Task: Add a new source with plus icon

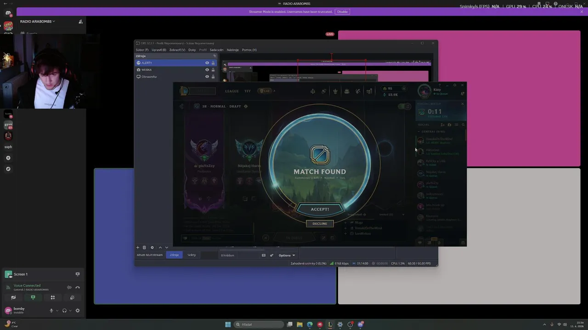Action: (137, 247)
